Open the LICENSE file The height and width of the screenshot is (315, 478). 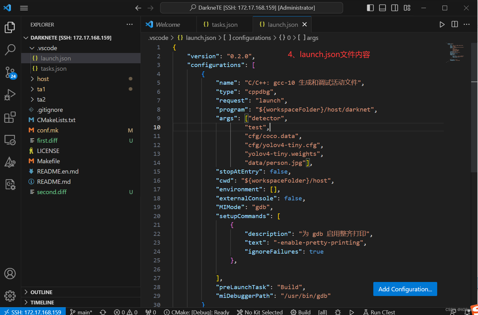pyautogui.click(x=81, y=151)
